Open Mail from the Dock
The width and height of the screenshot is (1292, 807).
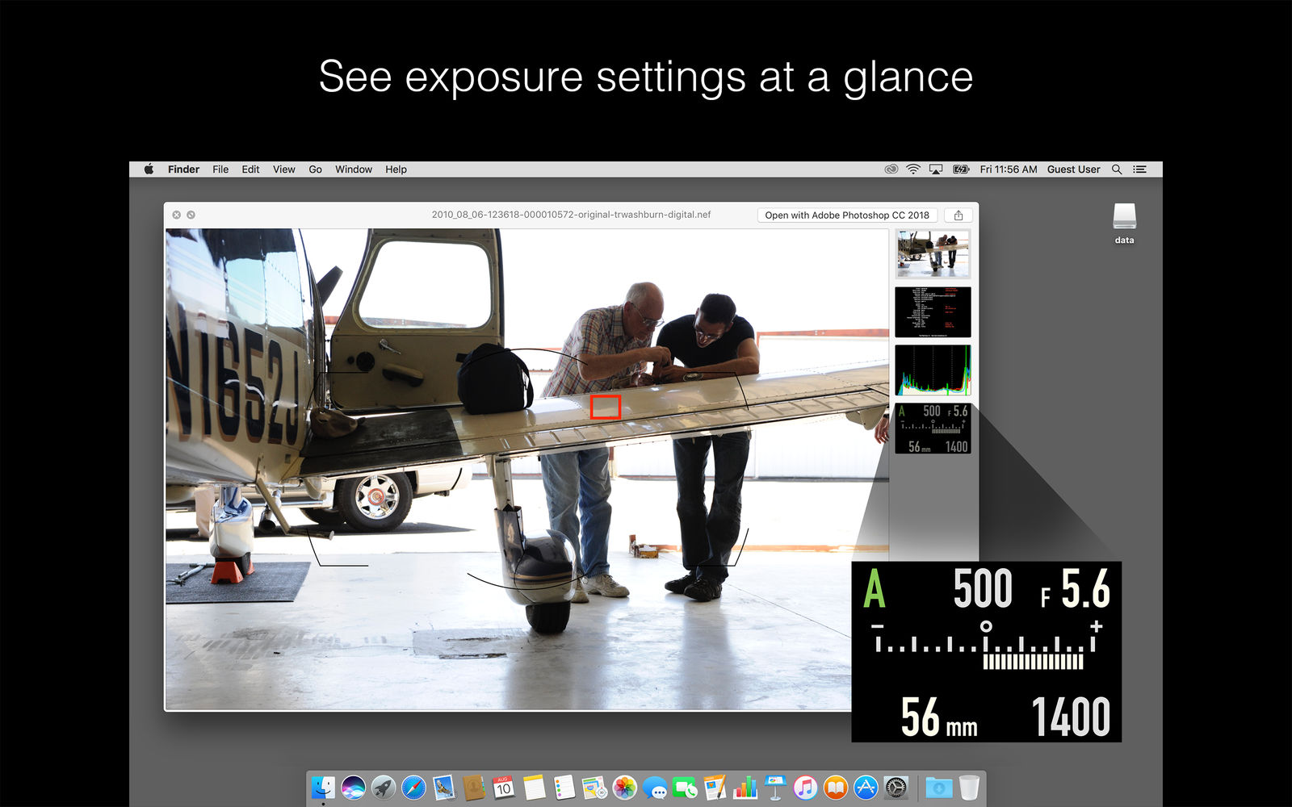coord(443,787)
